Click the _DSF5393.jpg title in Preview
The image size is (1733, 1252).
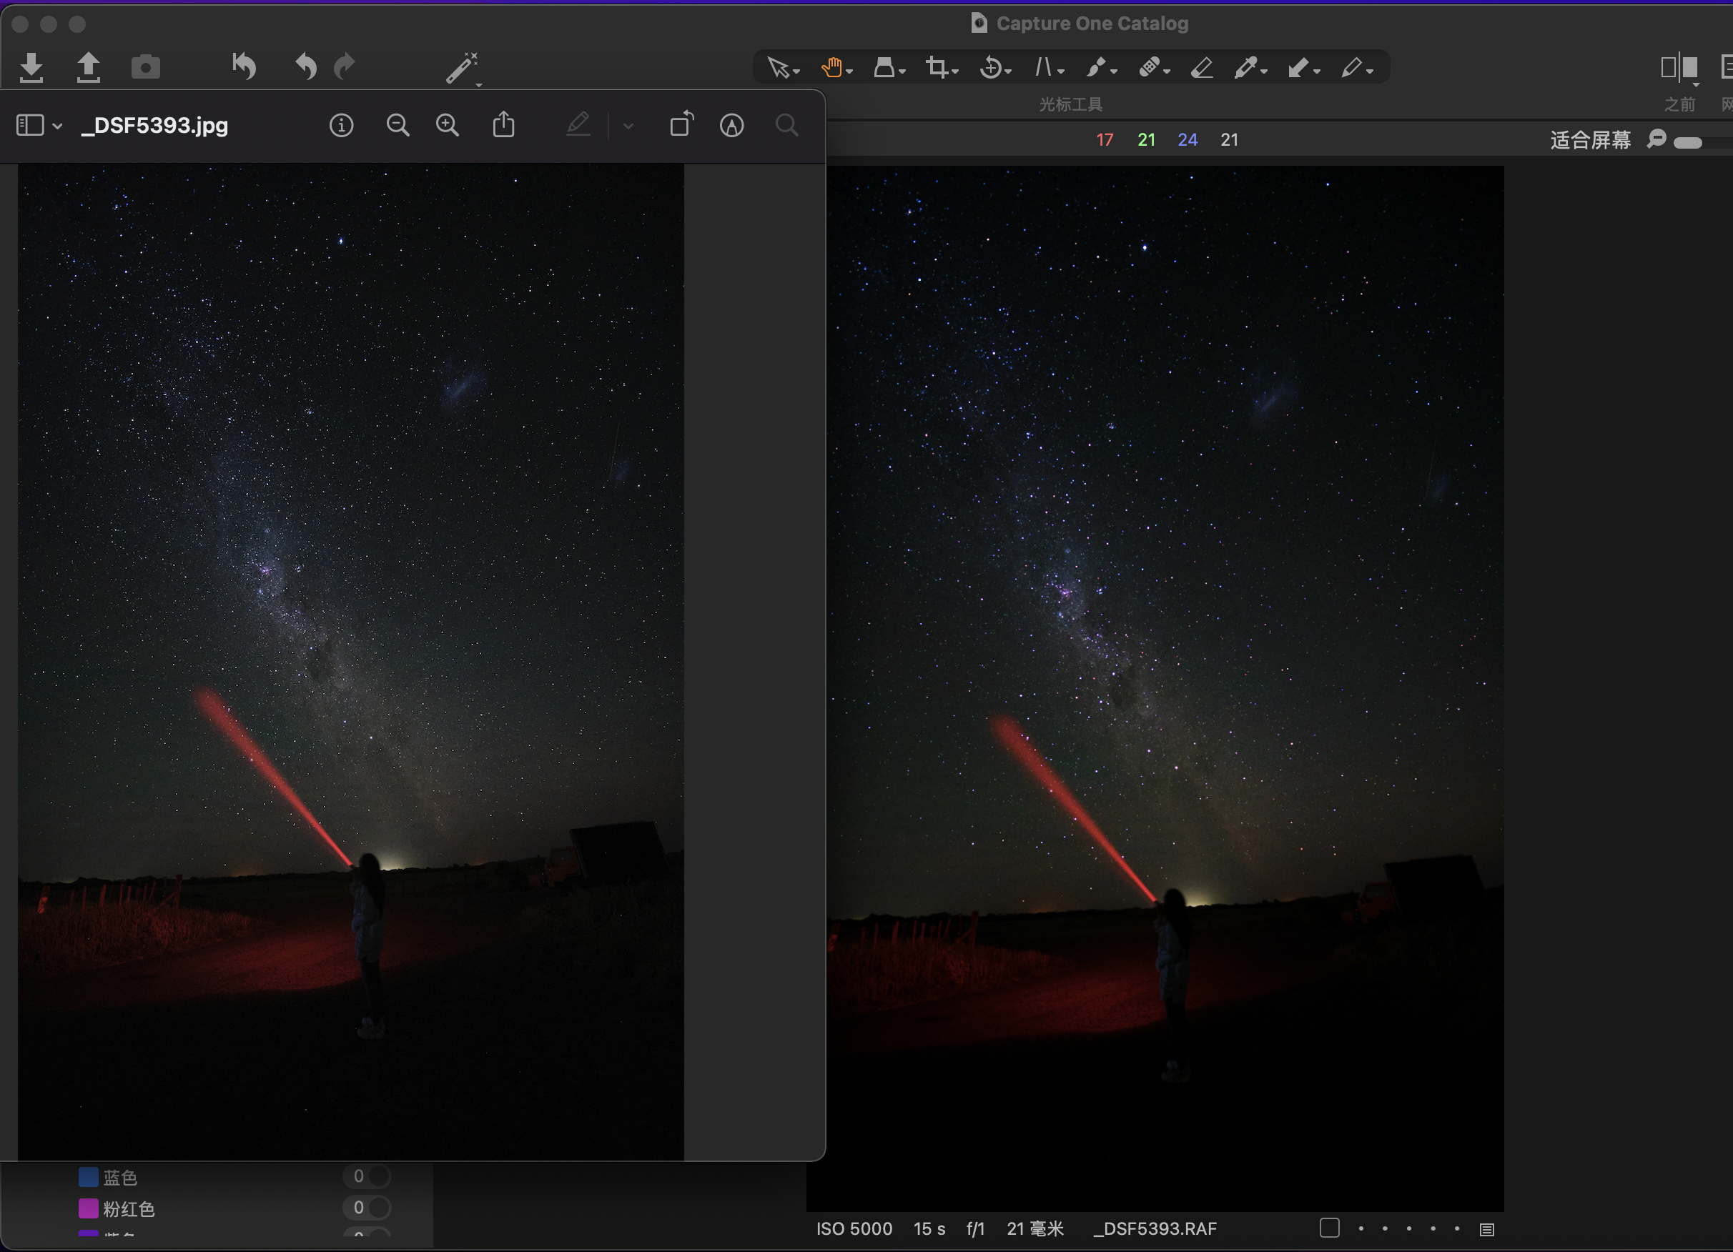(x=154, y=125)
